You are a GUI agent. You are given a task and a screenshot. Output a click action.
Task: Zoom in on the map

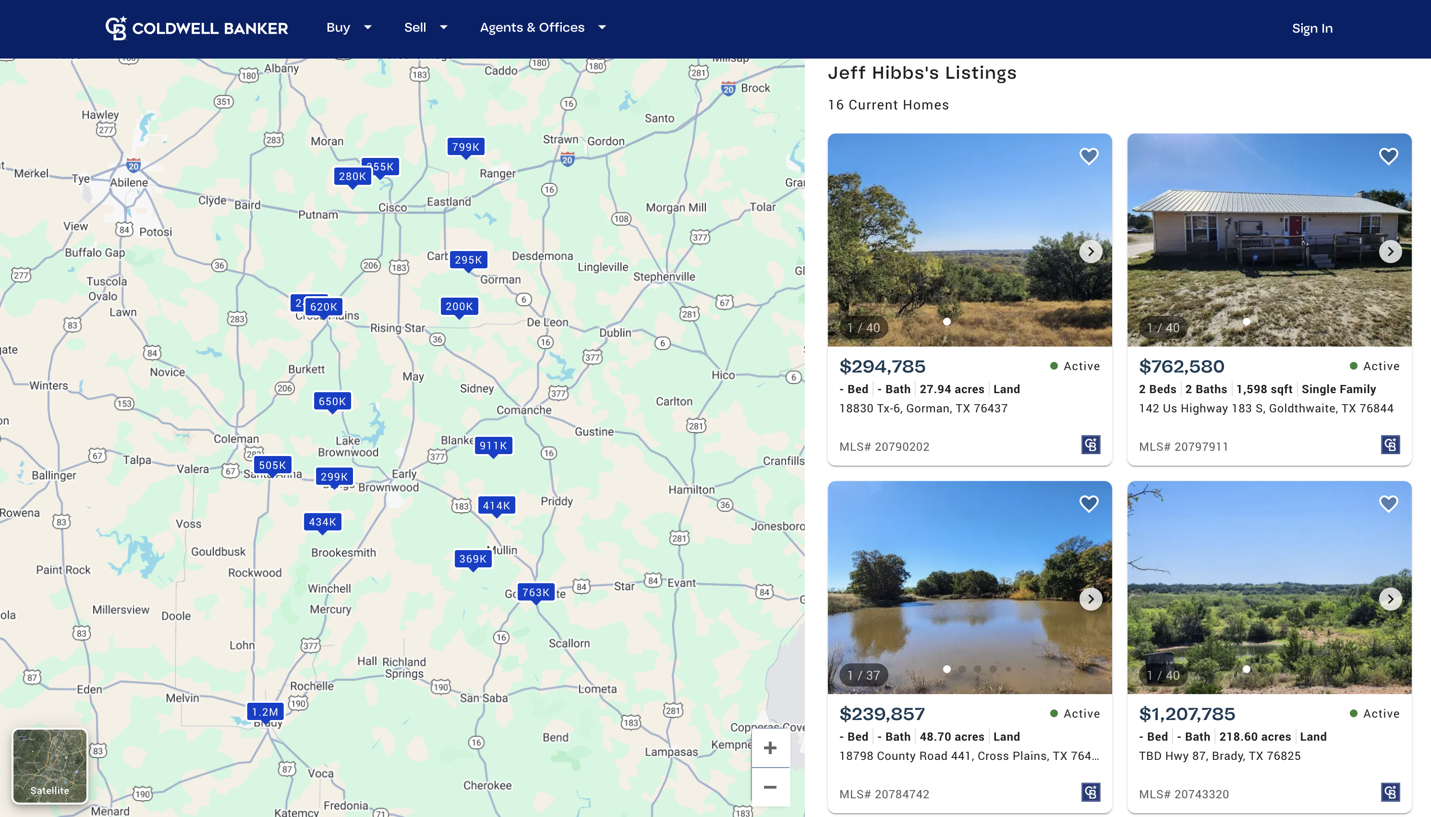[771, 748]
